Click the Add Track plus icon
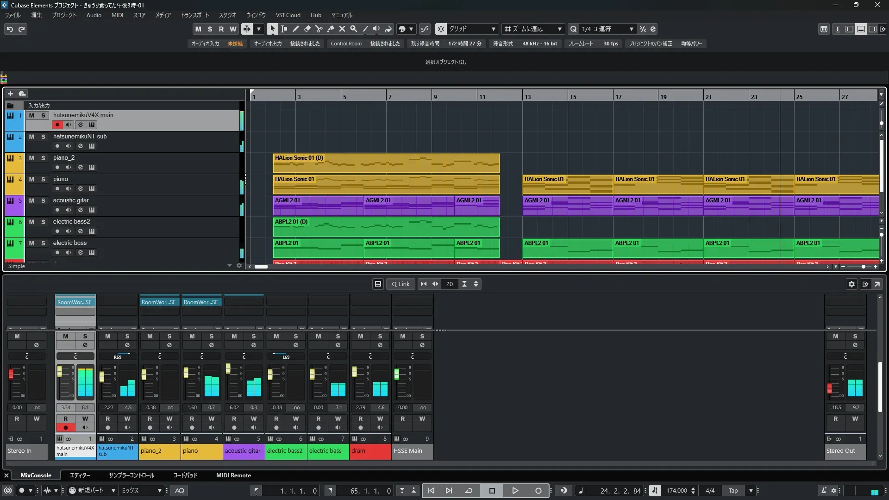Image resolution: width=889 pixels, height=500 pixels. [10, 94]
